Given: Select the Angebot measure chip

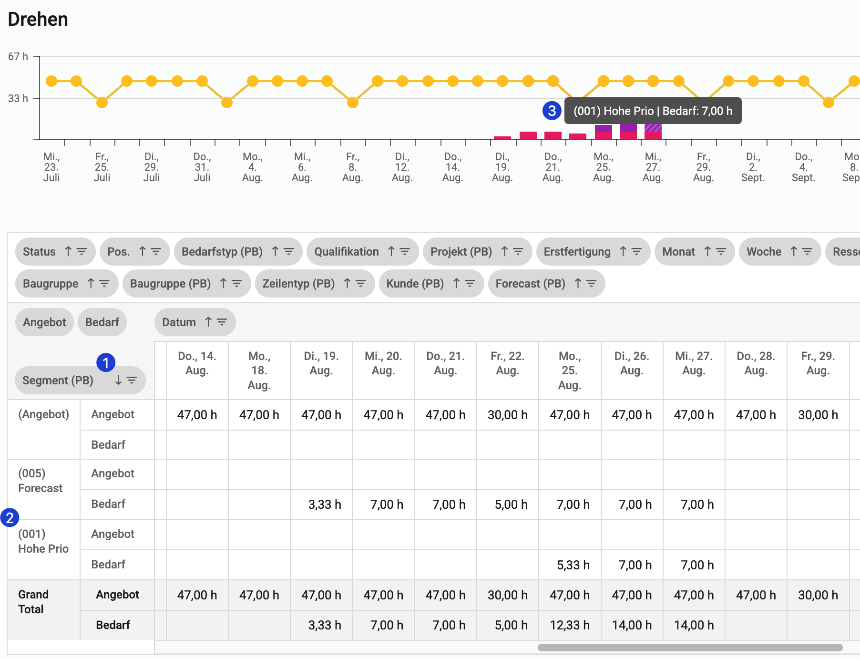Looking at the screenshot, I should coord(44,322).
